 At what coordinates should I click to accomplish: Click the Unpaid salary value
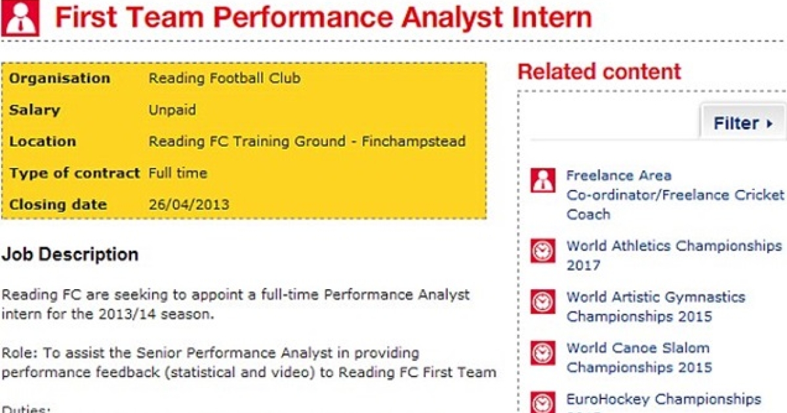click(x=172, y=110)
